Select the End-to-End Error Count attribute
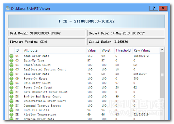 coord(42,97)
